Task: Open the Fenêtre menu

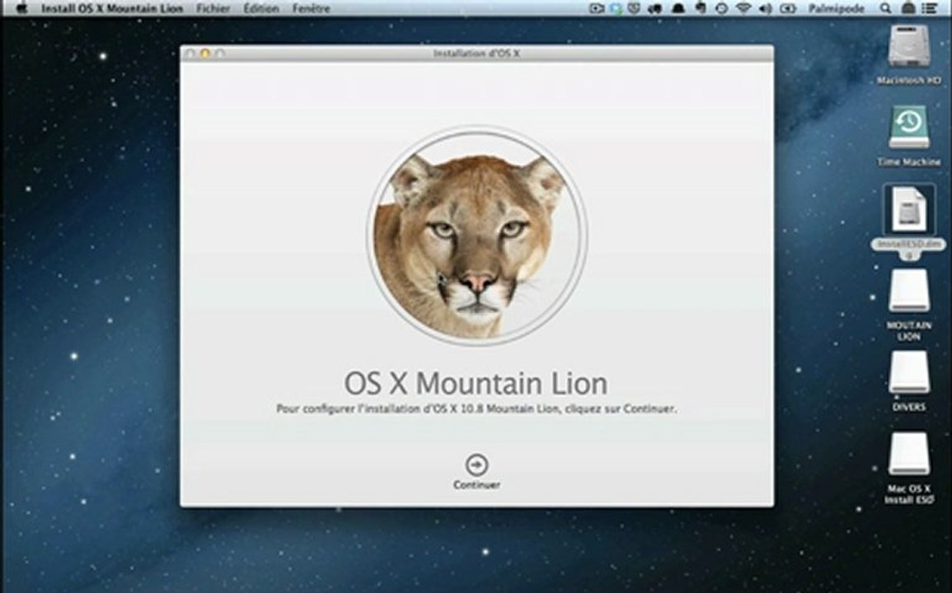Action: (x=311, y=8)
